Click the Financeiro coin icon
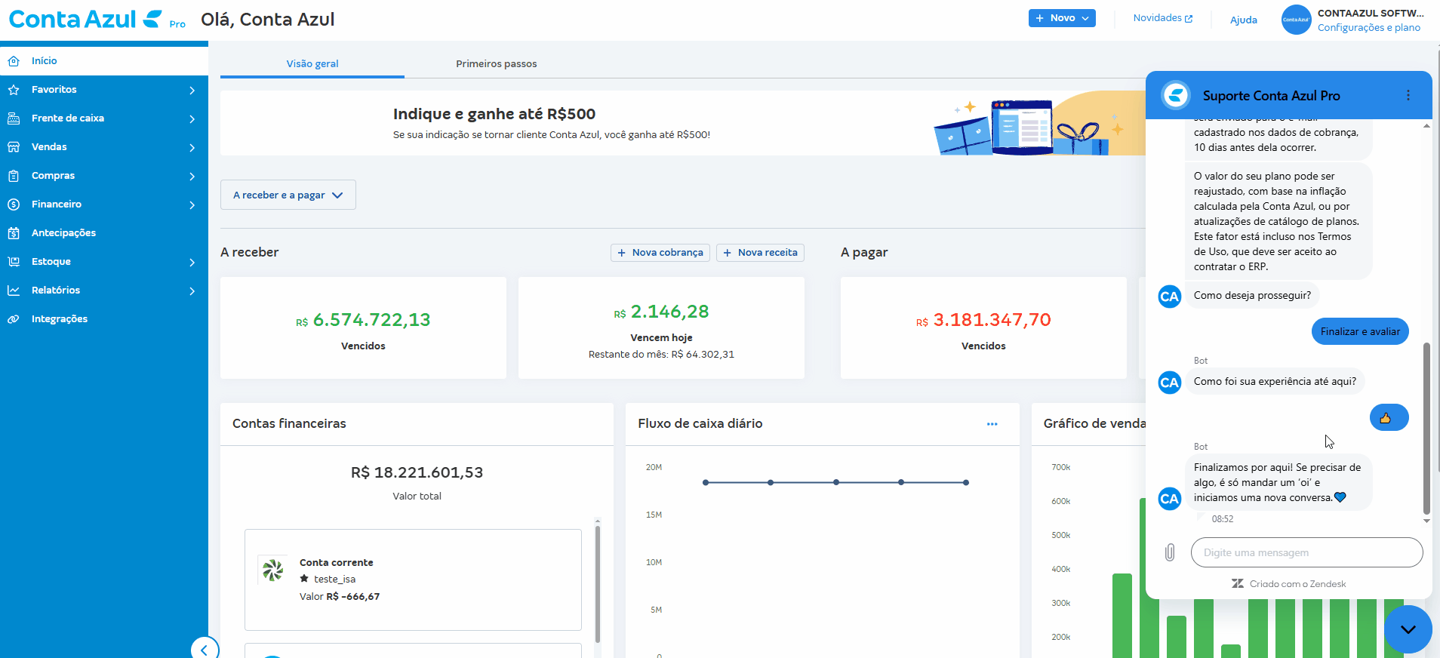Screen dimensions: 1440x658 pyautogui.click(x=14, y=204)
